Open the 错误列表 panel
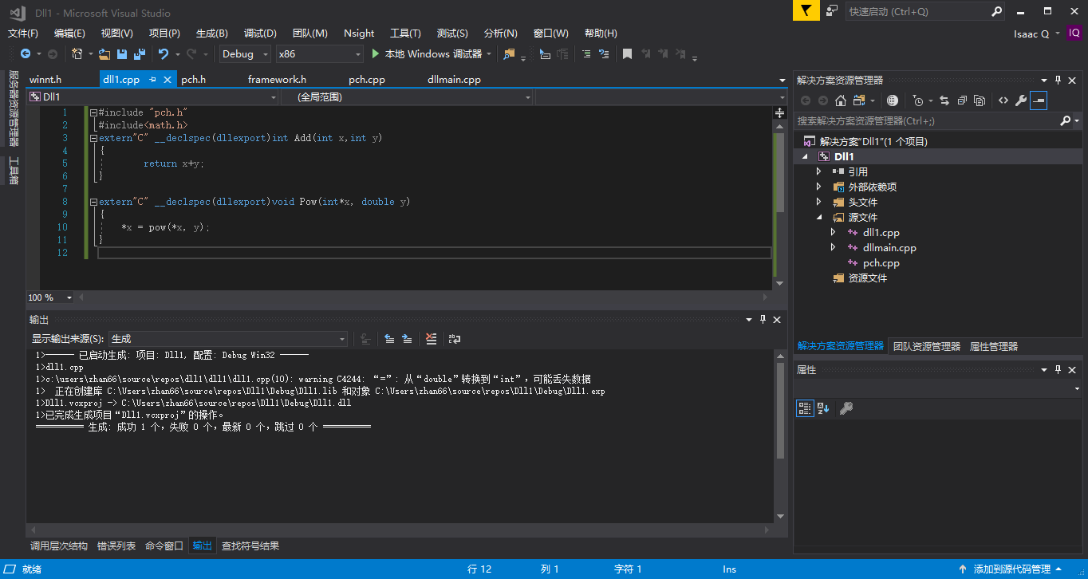The width and height of the screenshot is (1088, 579). pos(116,546)
